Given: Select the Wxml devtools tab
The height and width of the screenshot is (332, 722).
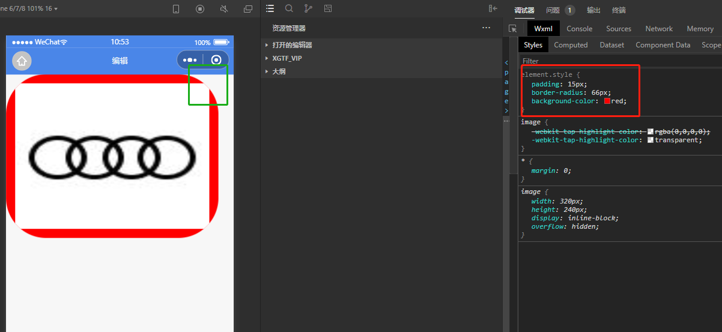Looking at the screenshot, I should (x=544, y=29).
